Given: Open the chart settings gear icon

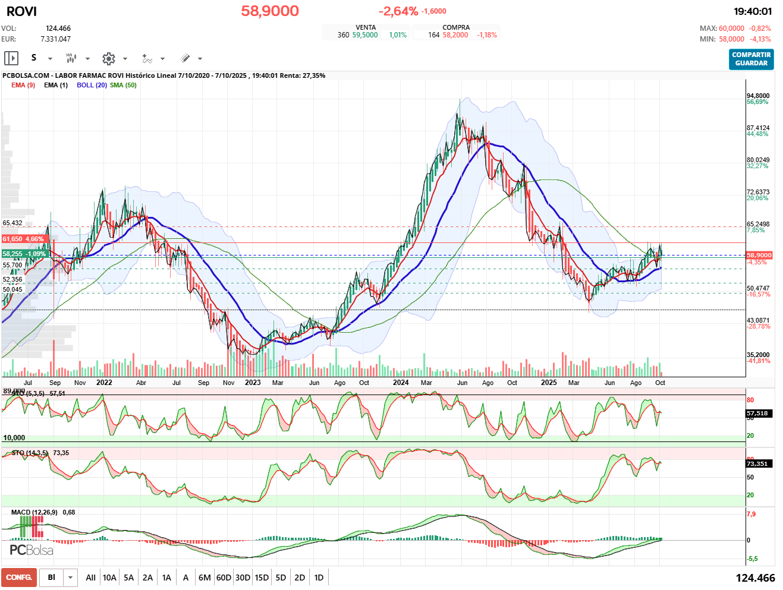Looking at the screenshot, I should 108,58.
